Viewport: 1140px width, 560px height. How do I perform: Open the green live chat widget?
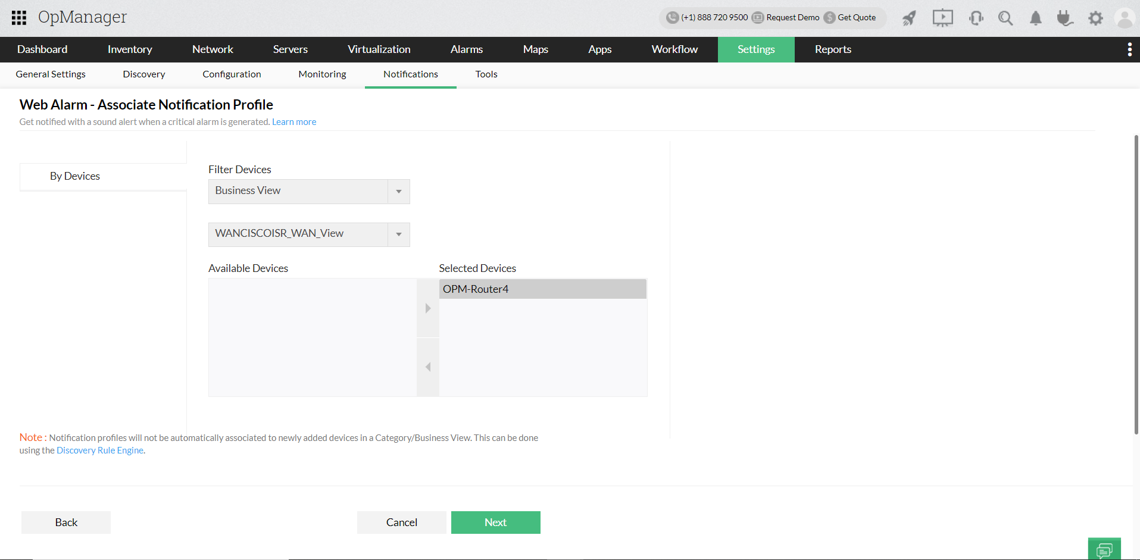tap(1104, 548)
